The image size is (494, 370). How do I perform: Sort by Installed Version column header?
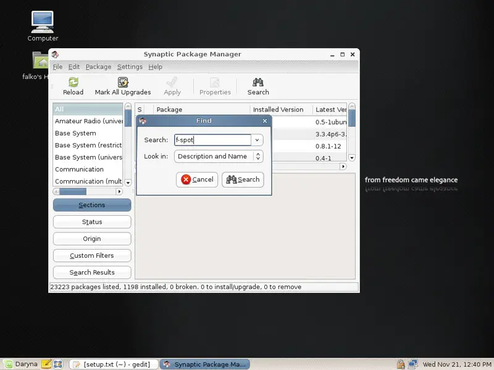pyautogui.click(x=282, y=110)
